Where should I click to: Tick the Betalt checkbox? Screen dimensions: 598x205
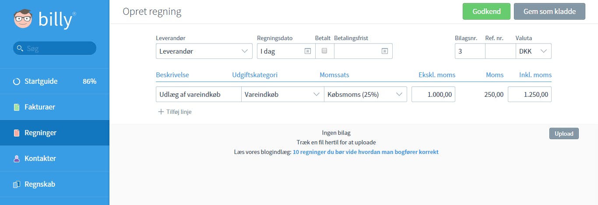pos(324,51)
